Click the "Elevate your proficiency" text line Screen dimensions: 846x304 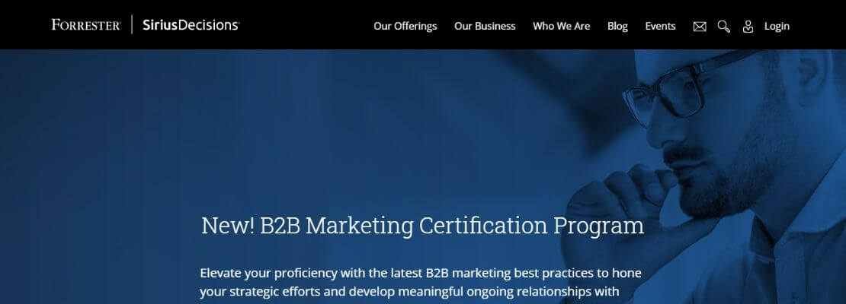(420, 274)
